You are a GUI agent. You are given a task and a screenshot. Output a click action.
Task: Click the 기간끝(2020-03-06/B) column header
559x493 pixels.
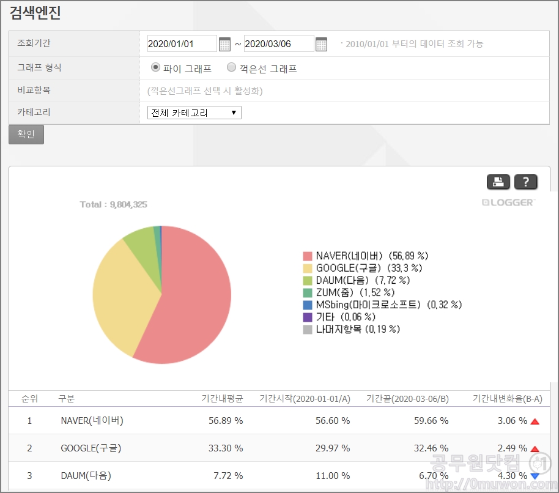[407, 399]
